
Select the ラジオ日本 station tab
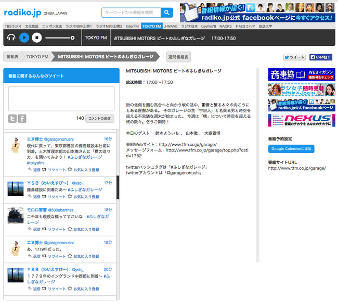[x=189, y=27]
